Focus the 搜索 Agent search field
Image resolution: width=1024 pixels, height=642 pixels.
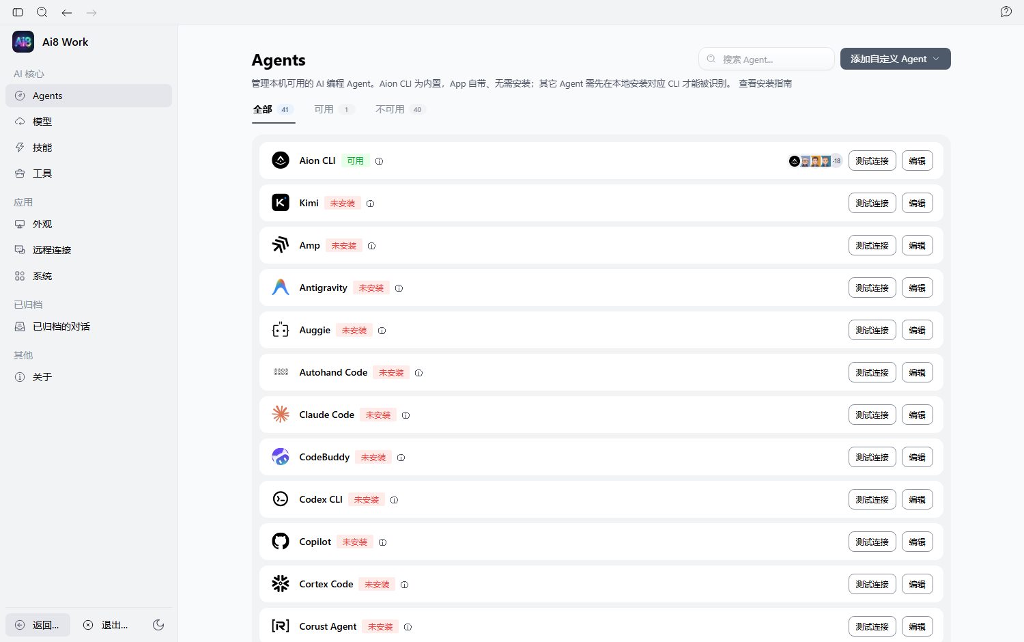(766, 59)
